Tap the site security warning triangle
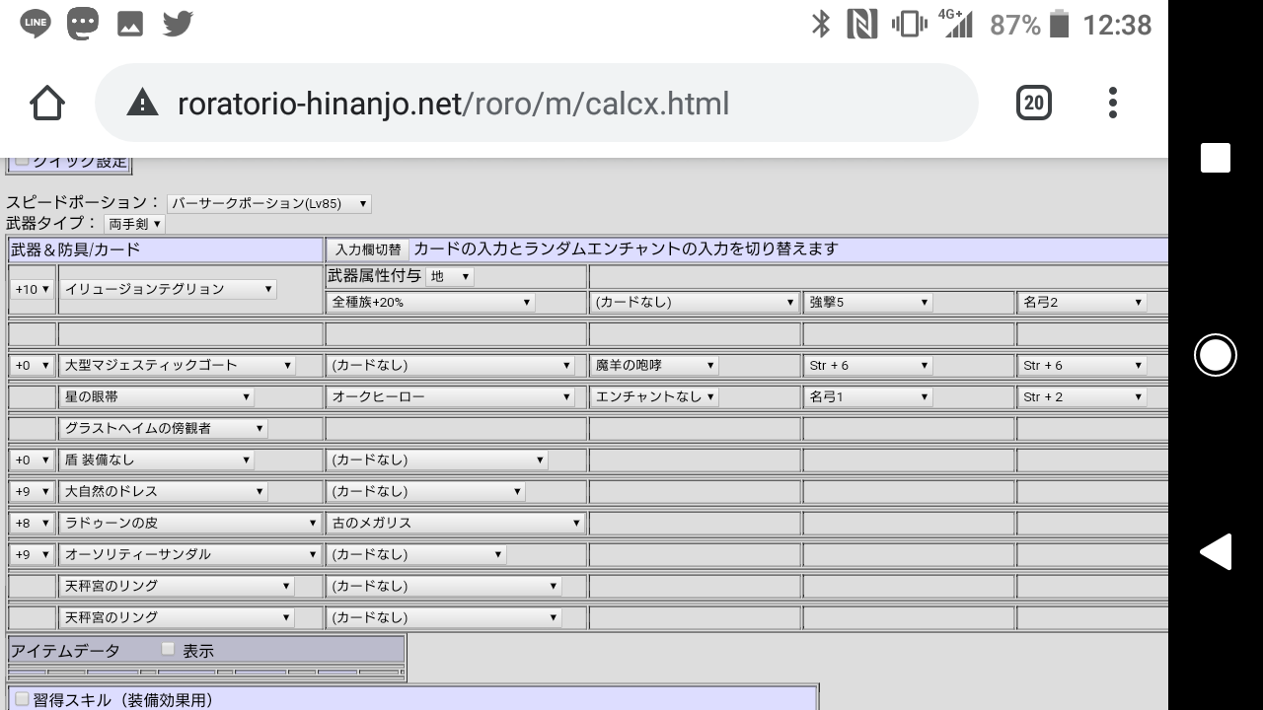Screen dimensions: 1263x710 point(143,103)
